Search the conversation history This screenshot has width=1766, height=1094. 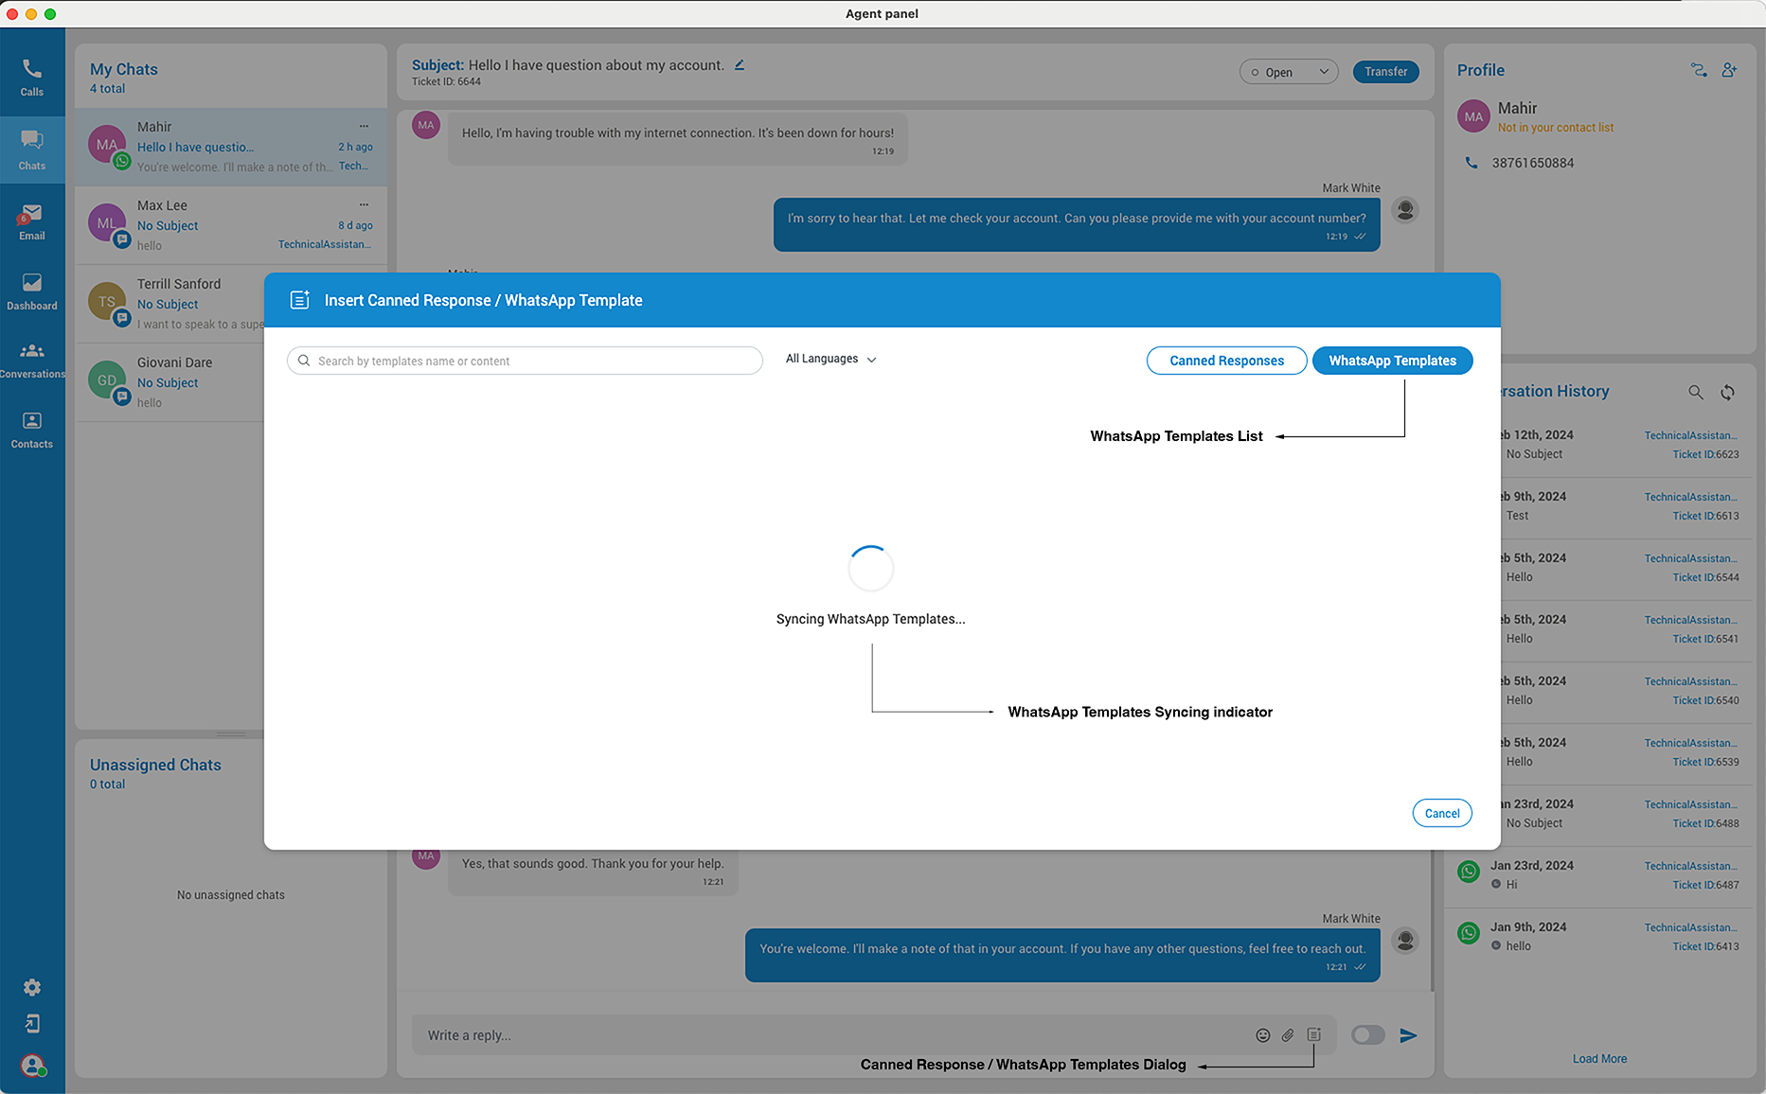click(x=1696, y=392)
